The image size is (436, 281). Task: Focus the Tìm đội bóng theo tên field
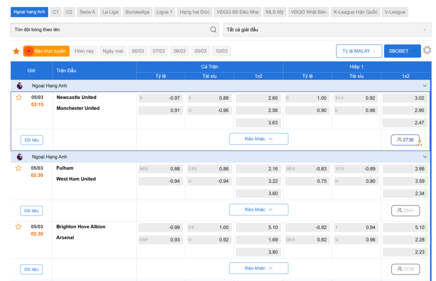[115, 30]
